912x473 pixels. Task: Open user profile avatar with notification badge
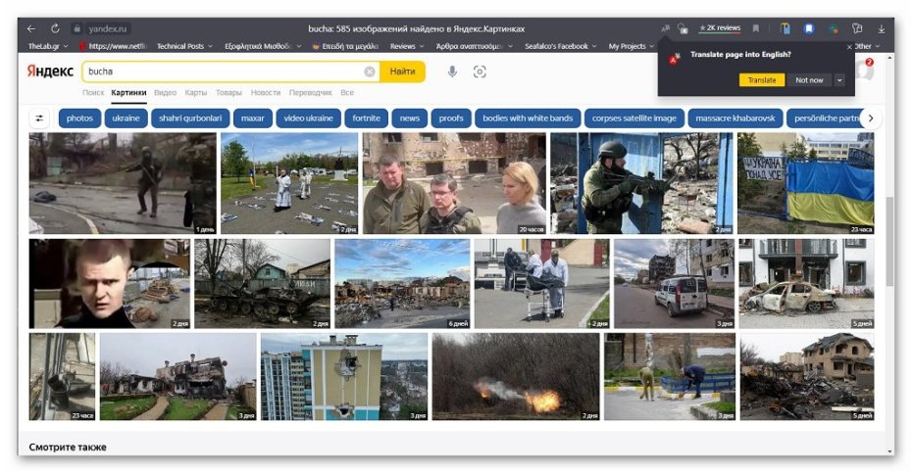866,70
